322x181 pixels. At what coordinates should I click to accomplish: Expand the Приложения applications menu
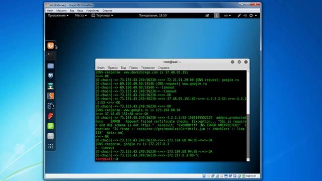coord(58,16)
